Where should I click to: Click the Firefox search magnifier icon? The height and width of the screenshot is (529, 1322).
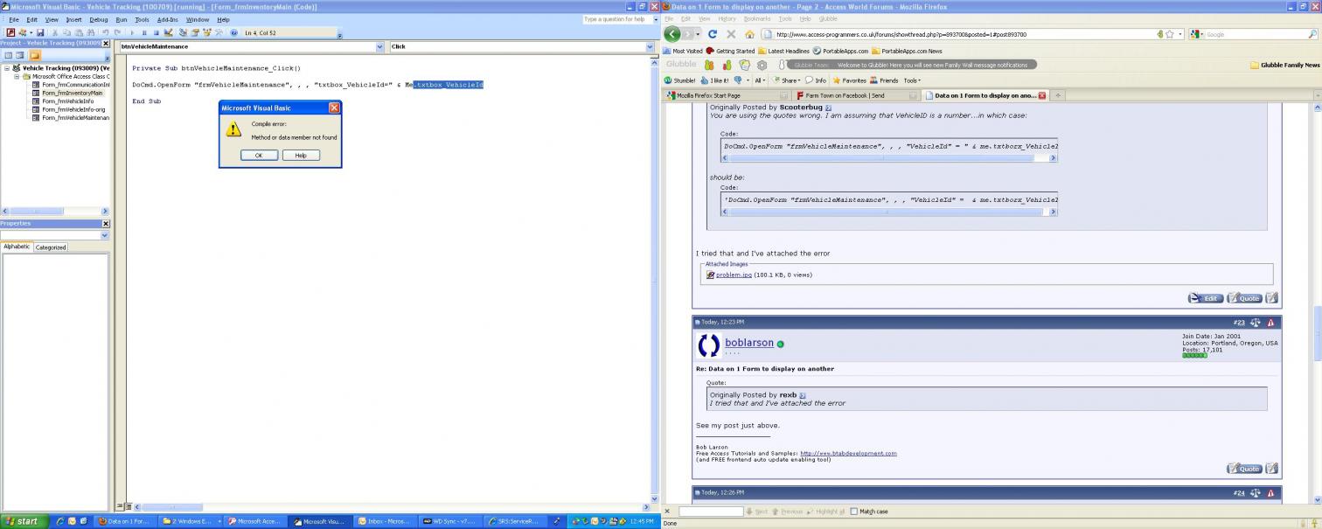coord(1312,34)
